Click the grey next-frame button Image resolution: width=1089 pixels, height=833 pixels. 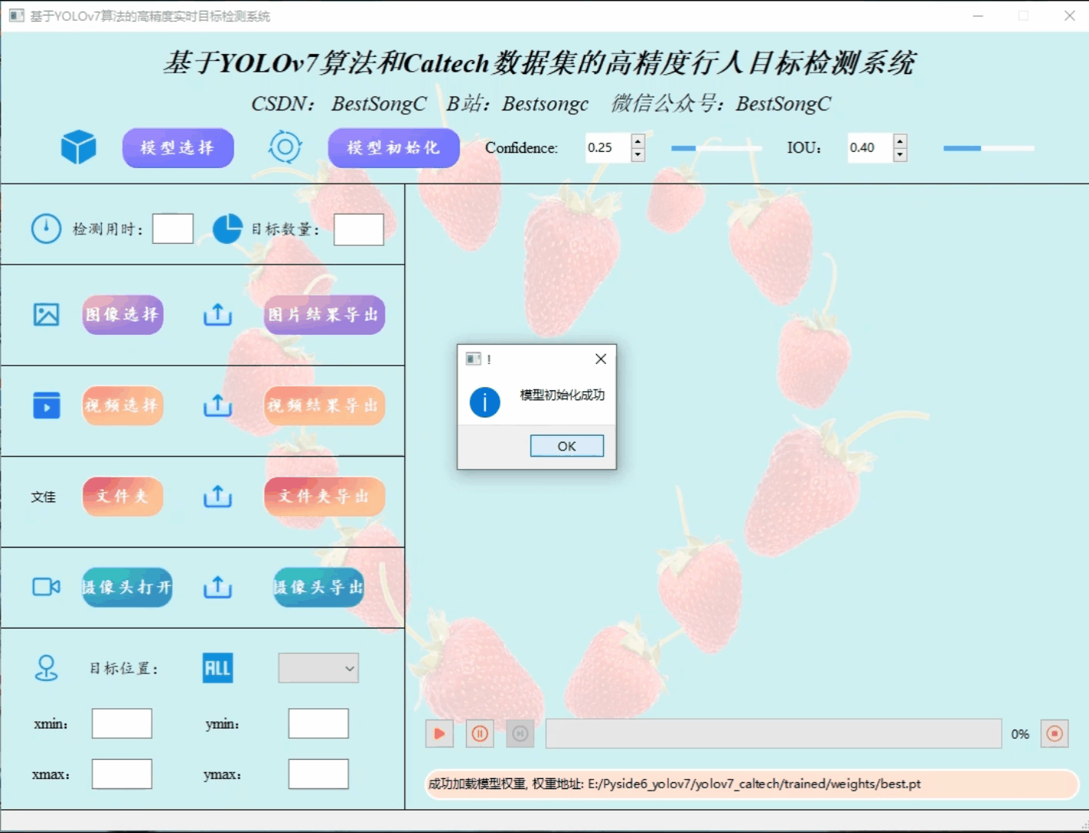(521, 734)
